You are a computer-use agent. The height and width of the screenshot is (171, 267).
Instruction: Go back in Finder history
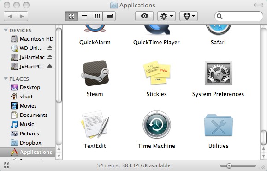[x=10, y=16]
